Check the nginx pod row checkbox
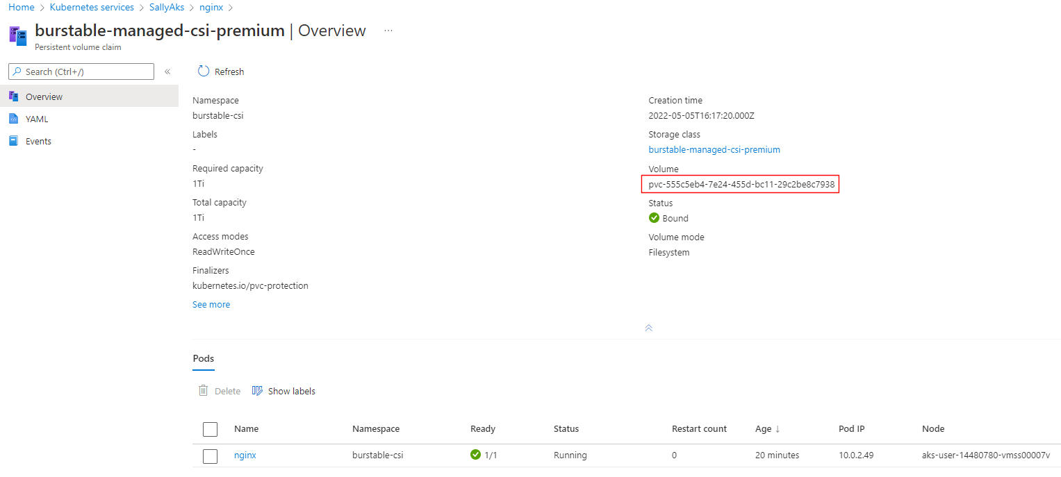 (211, 456)
